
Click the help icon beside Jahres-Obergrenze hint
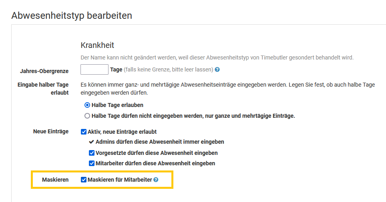point(217,69)
